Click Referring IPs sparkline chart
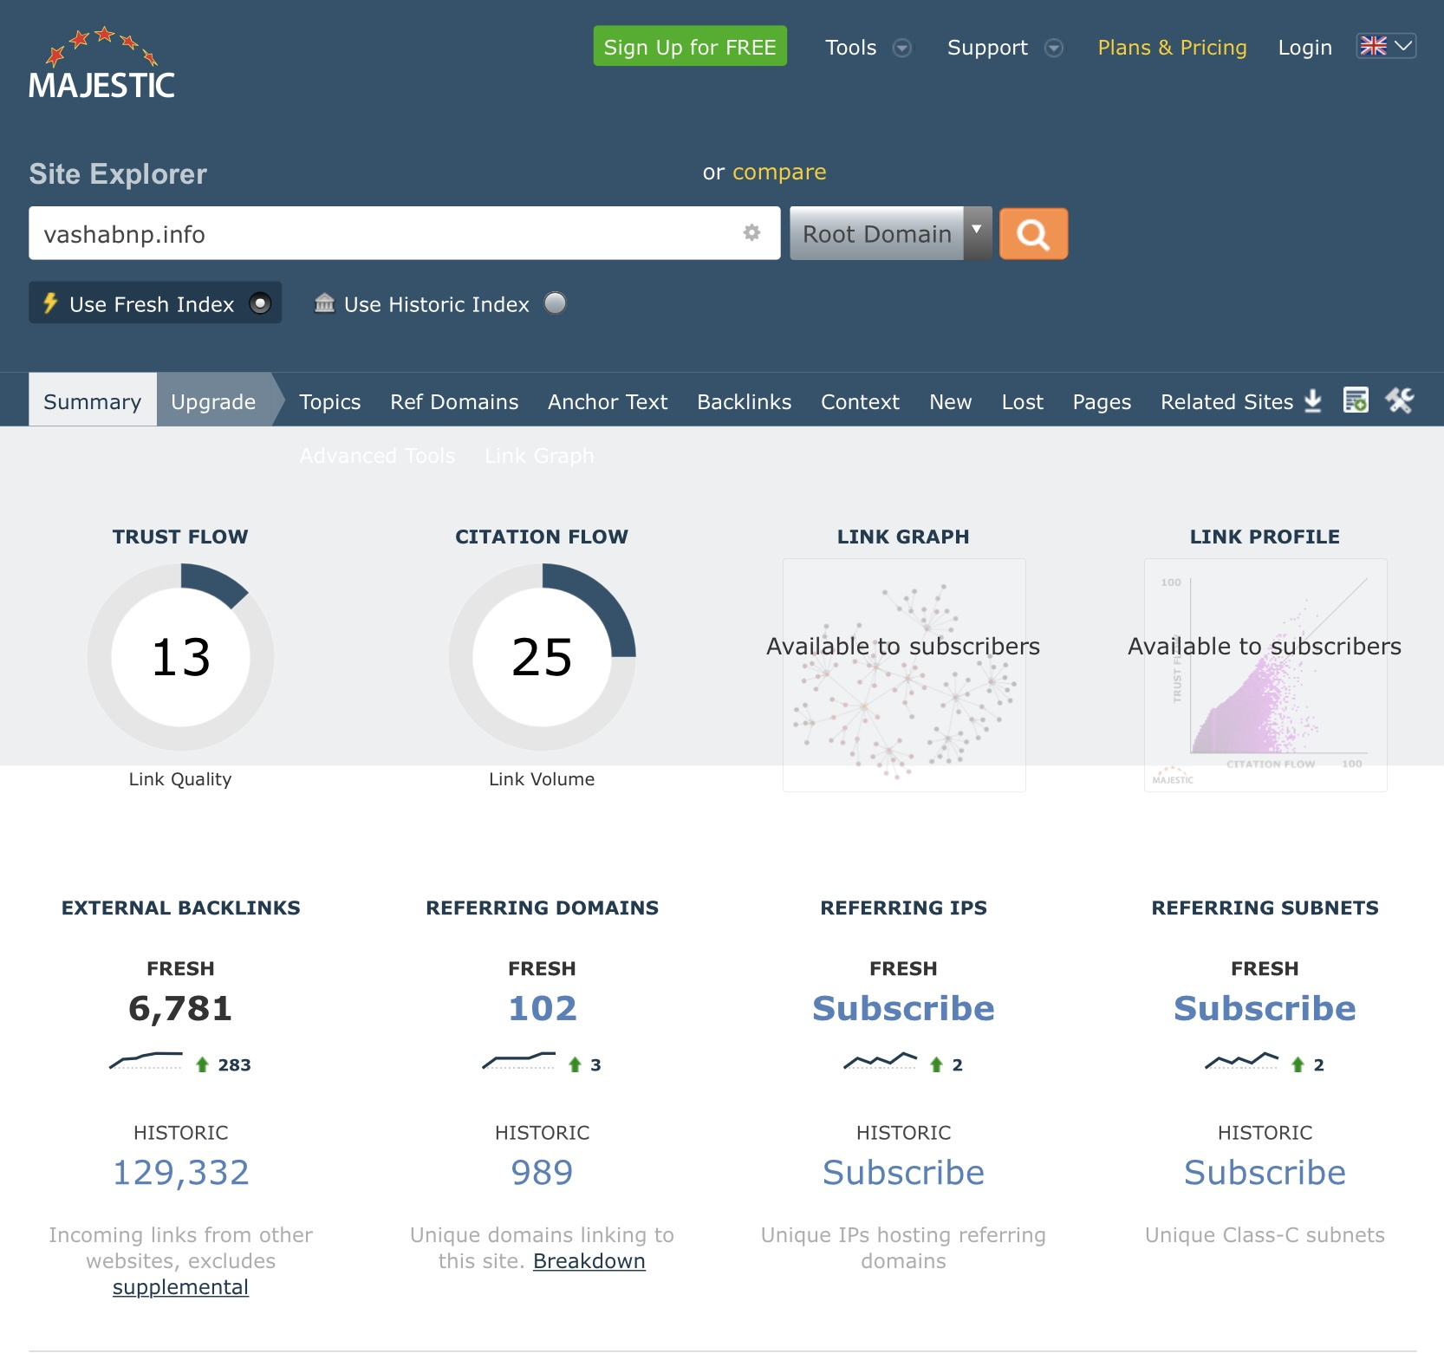1444x1360 pixels. pyautogui.click(x=880, y=1061)
